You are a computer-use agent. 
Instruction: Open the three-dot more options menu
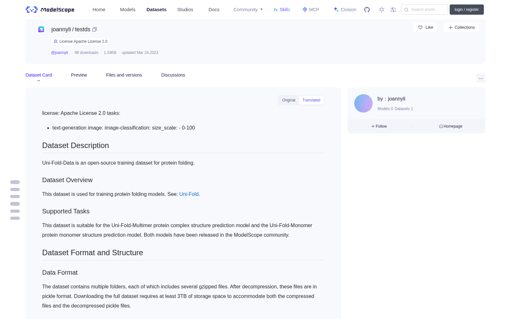[x=481, y=78]
